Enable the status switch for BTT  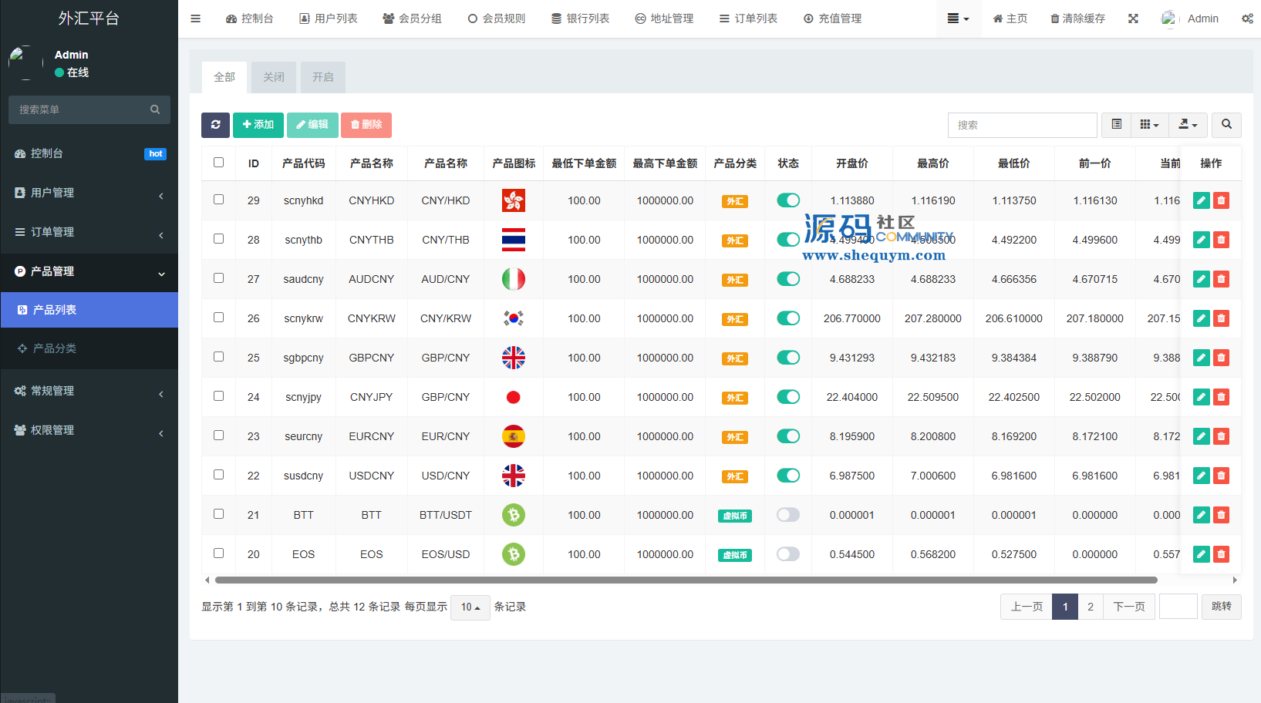click(787, 515)
